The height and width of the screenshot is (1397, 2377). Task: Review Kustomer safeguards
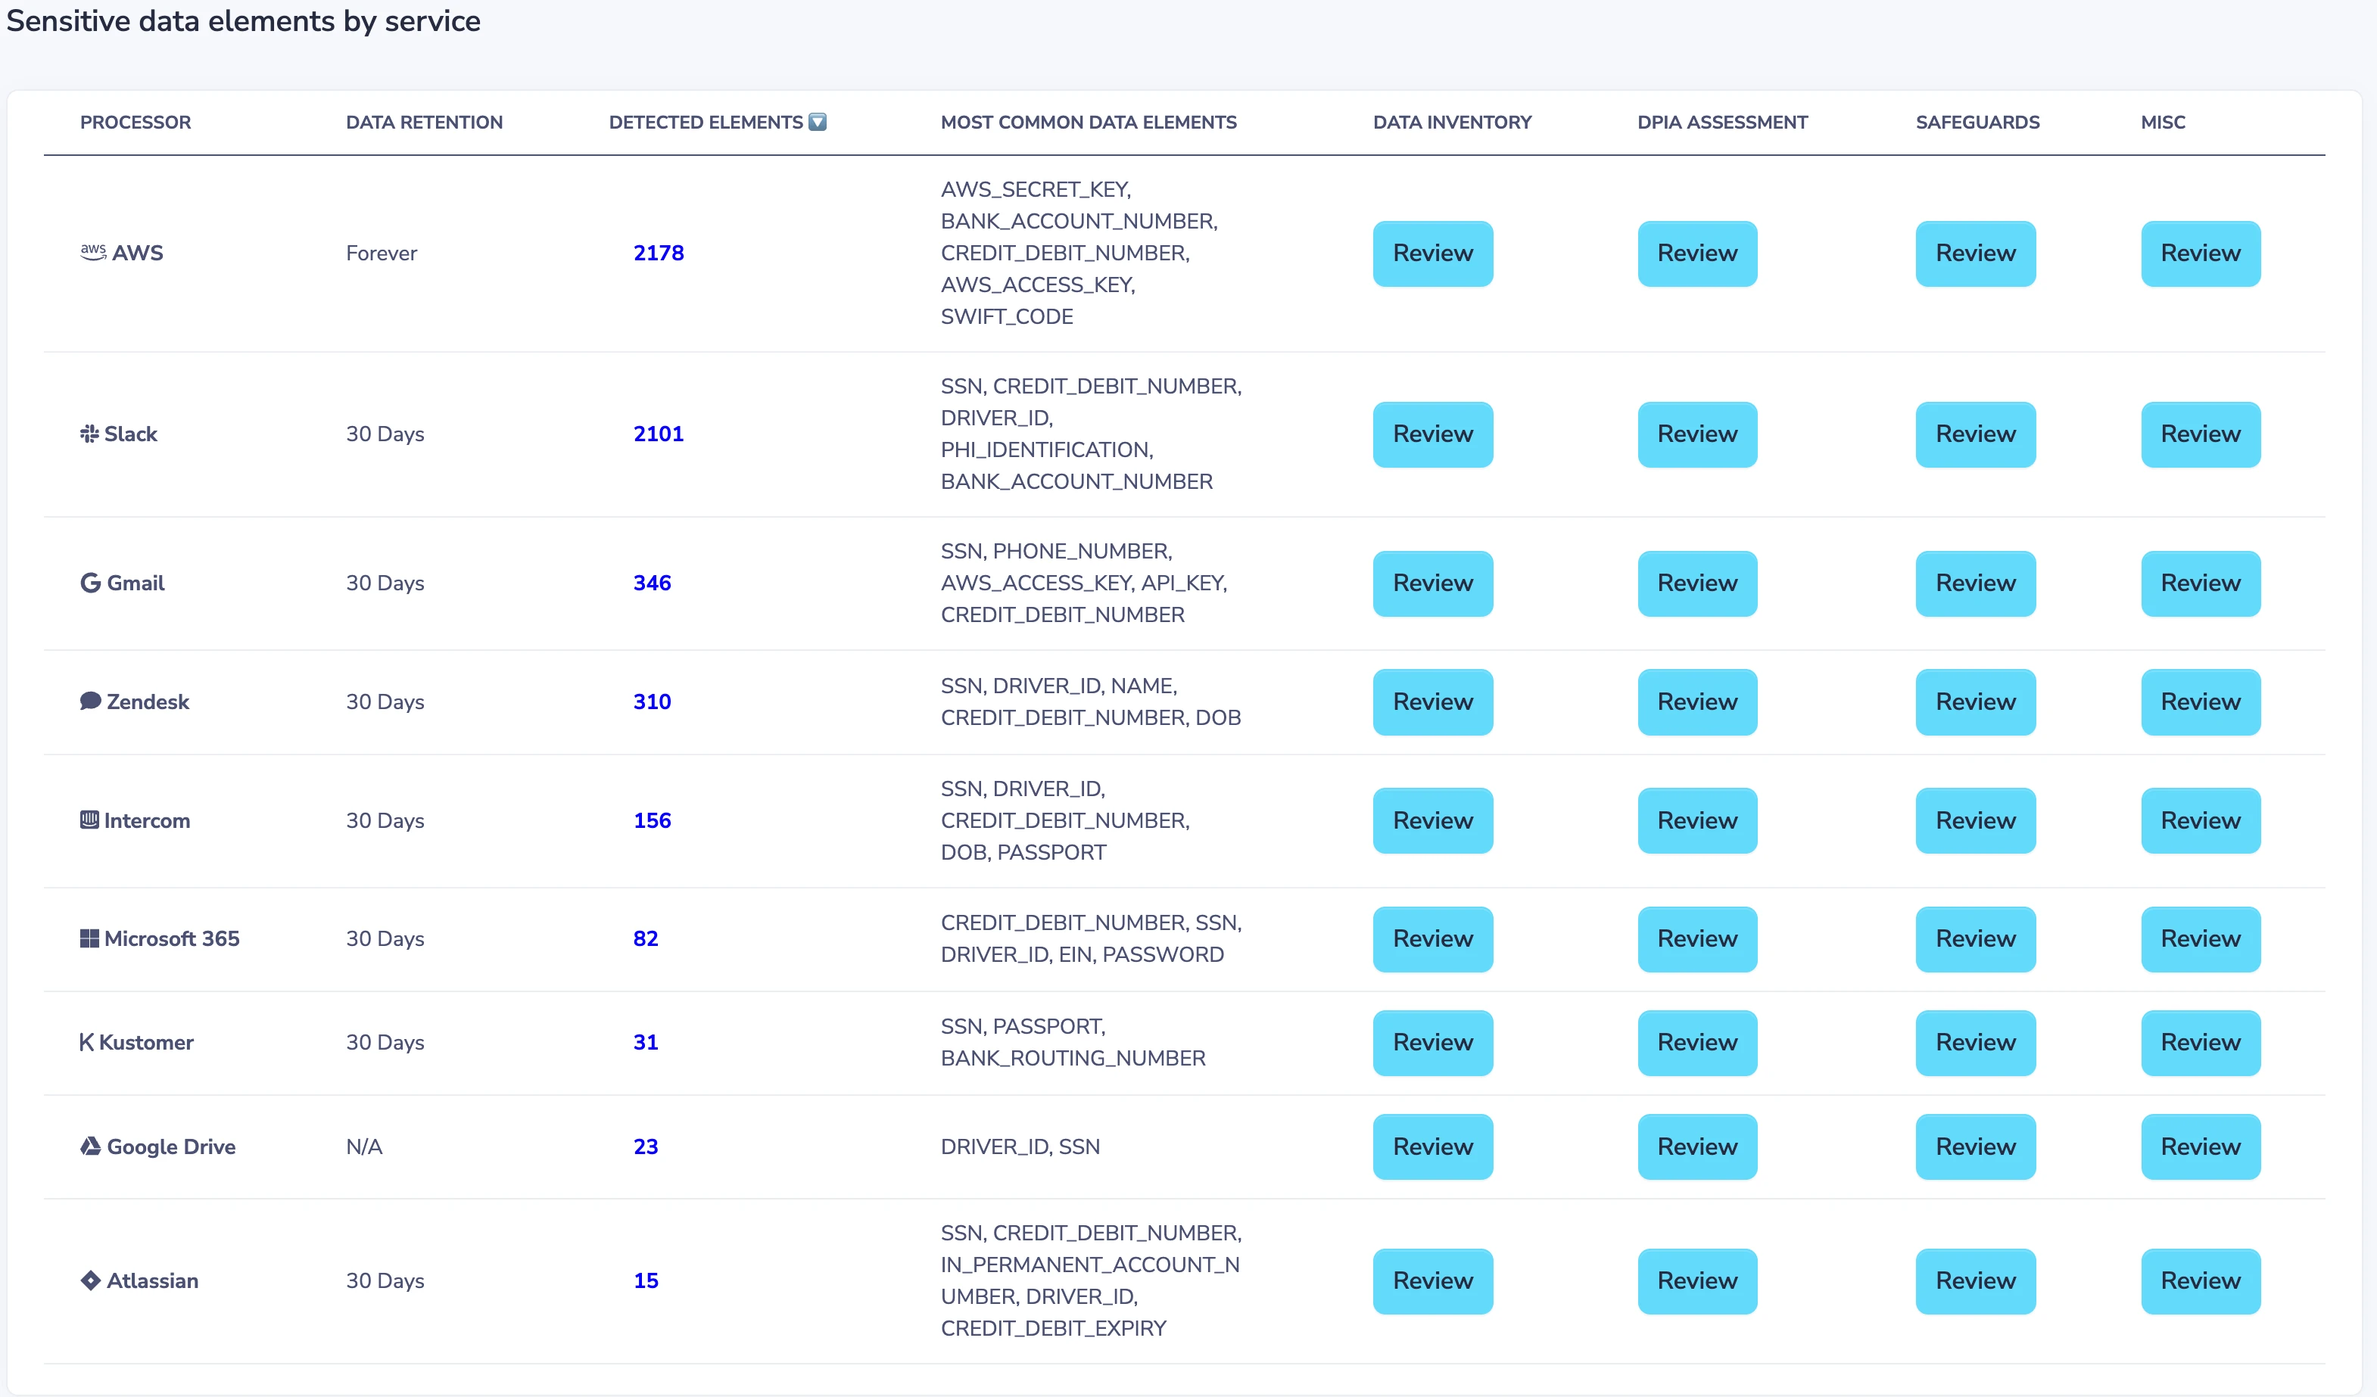coord(1975,1044)
